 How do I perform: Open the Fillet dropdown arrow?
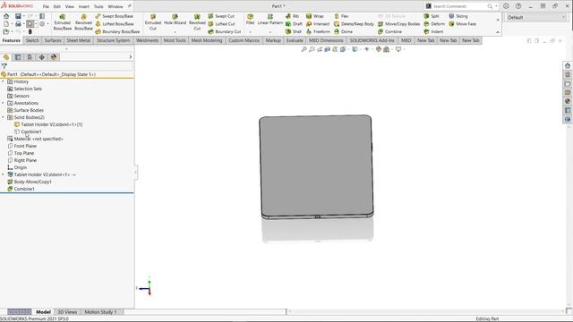[x=250, y=32]
